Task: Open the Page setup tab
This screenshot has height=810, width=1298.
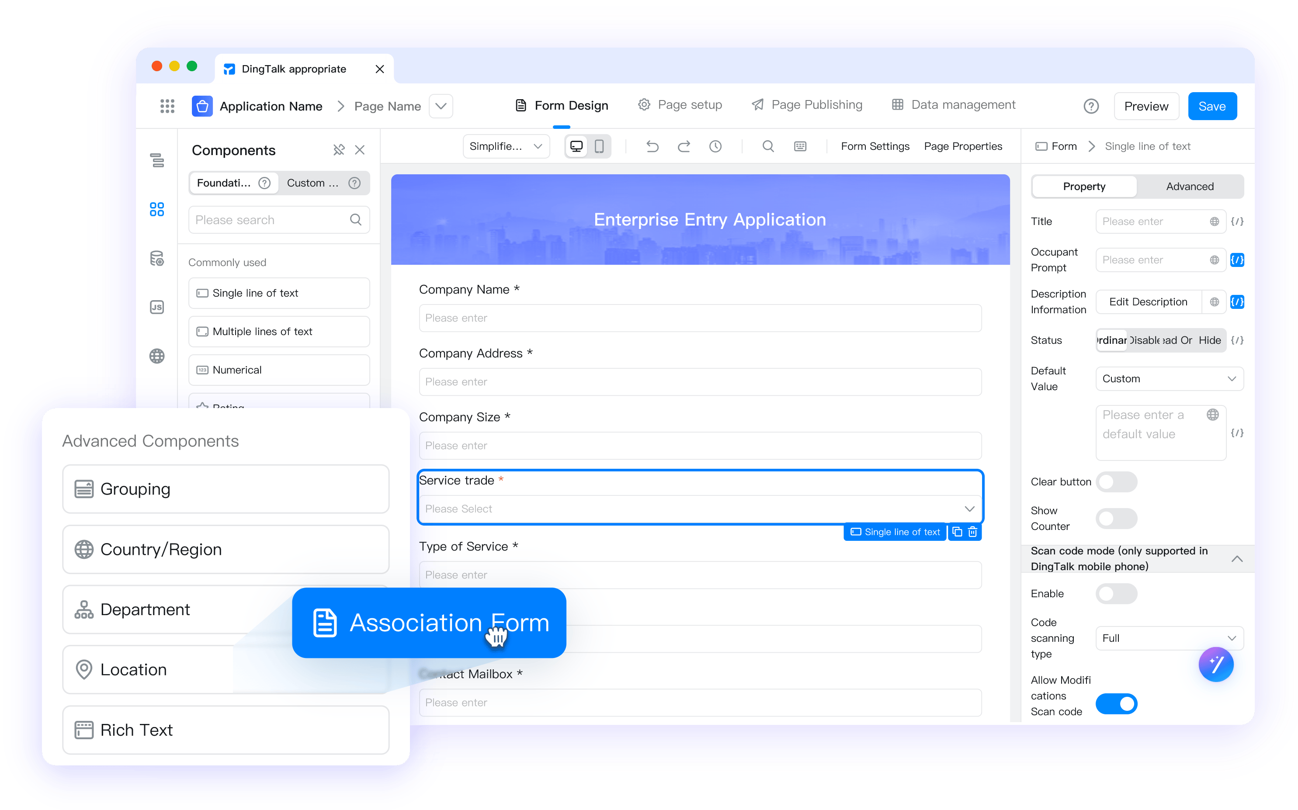Action: coord(680,105)
